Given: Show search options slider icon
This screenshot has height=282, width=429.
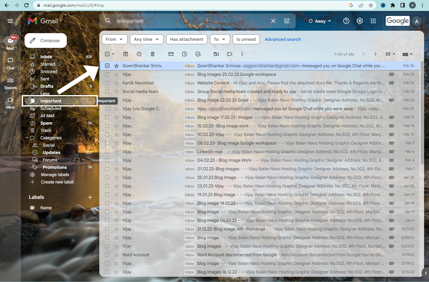Looking at the screenshot, I should click(287, 21).
